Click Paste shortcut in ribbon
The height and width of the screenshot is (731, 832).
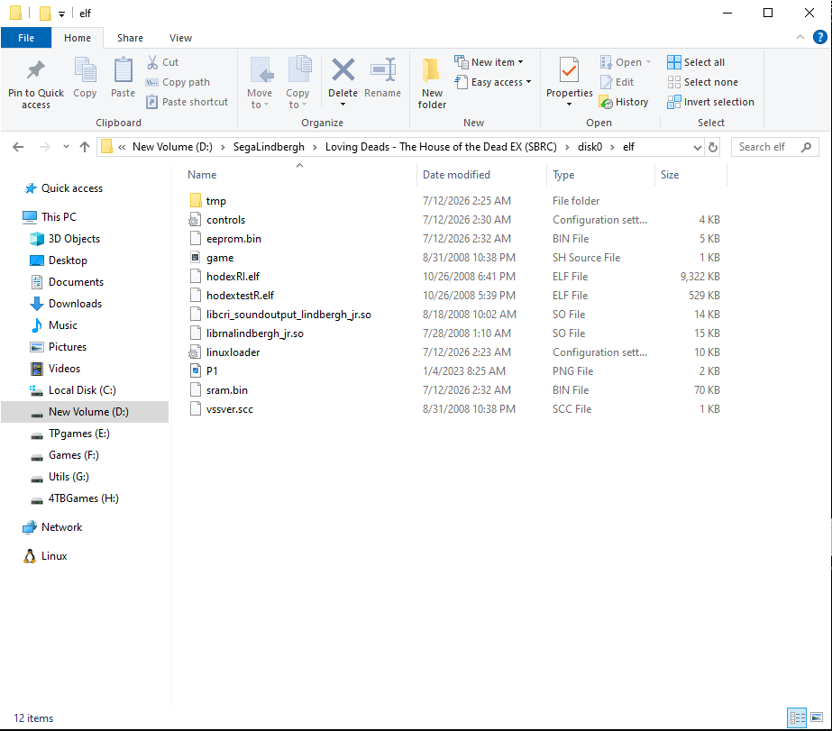(x=187, y=102)
